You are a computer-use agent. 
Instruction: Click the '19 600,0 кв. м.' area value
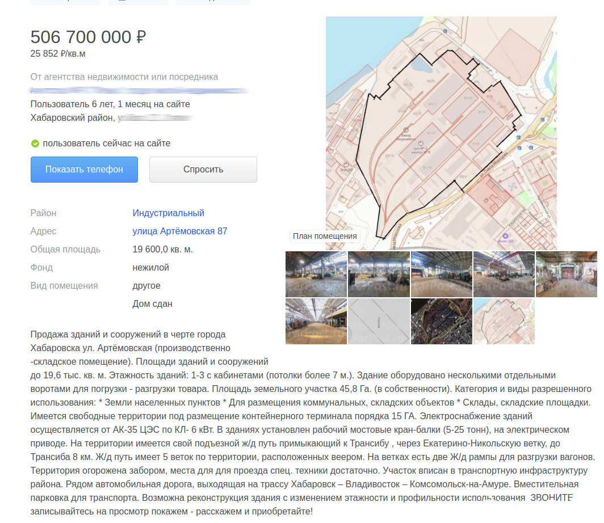(162, 249)
